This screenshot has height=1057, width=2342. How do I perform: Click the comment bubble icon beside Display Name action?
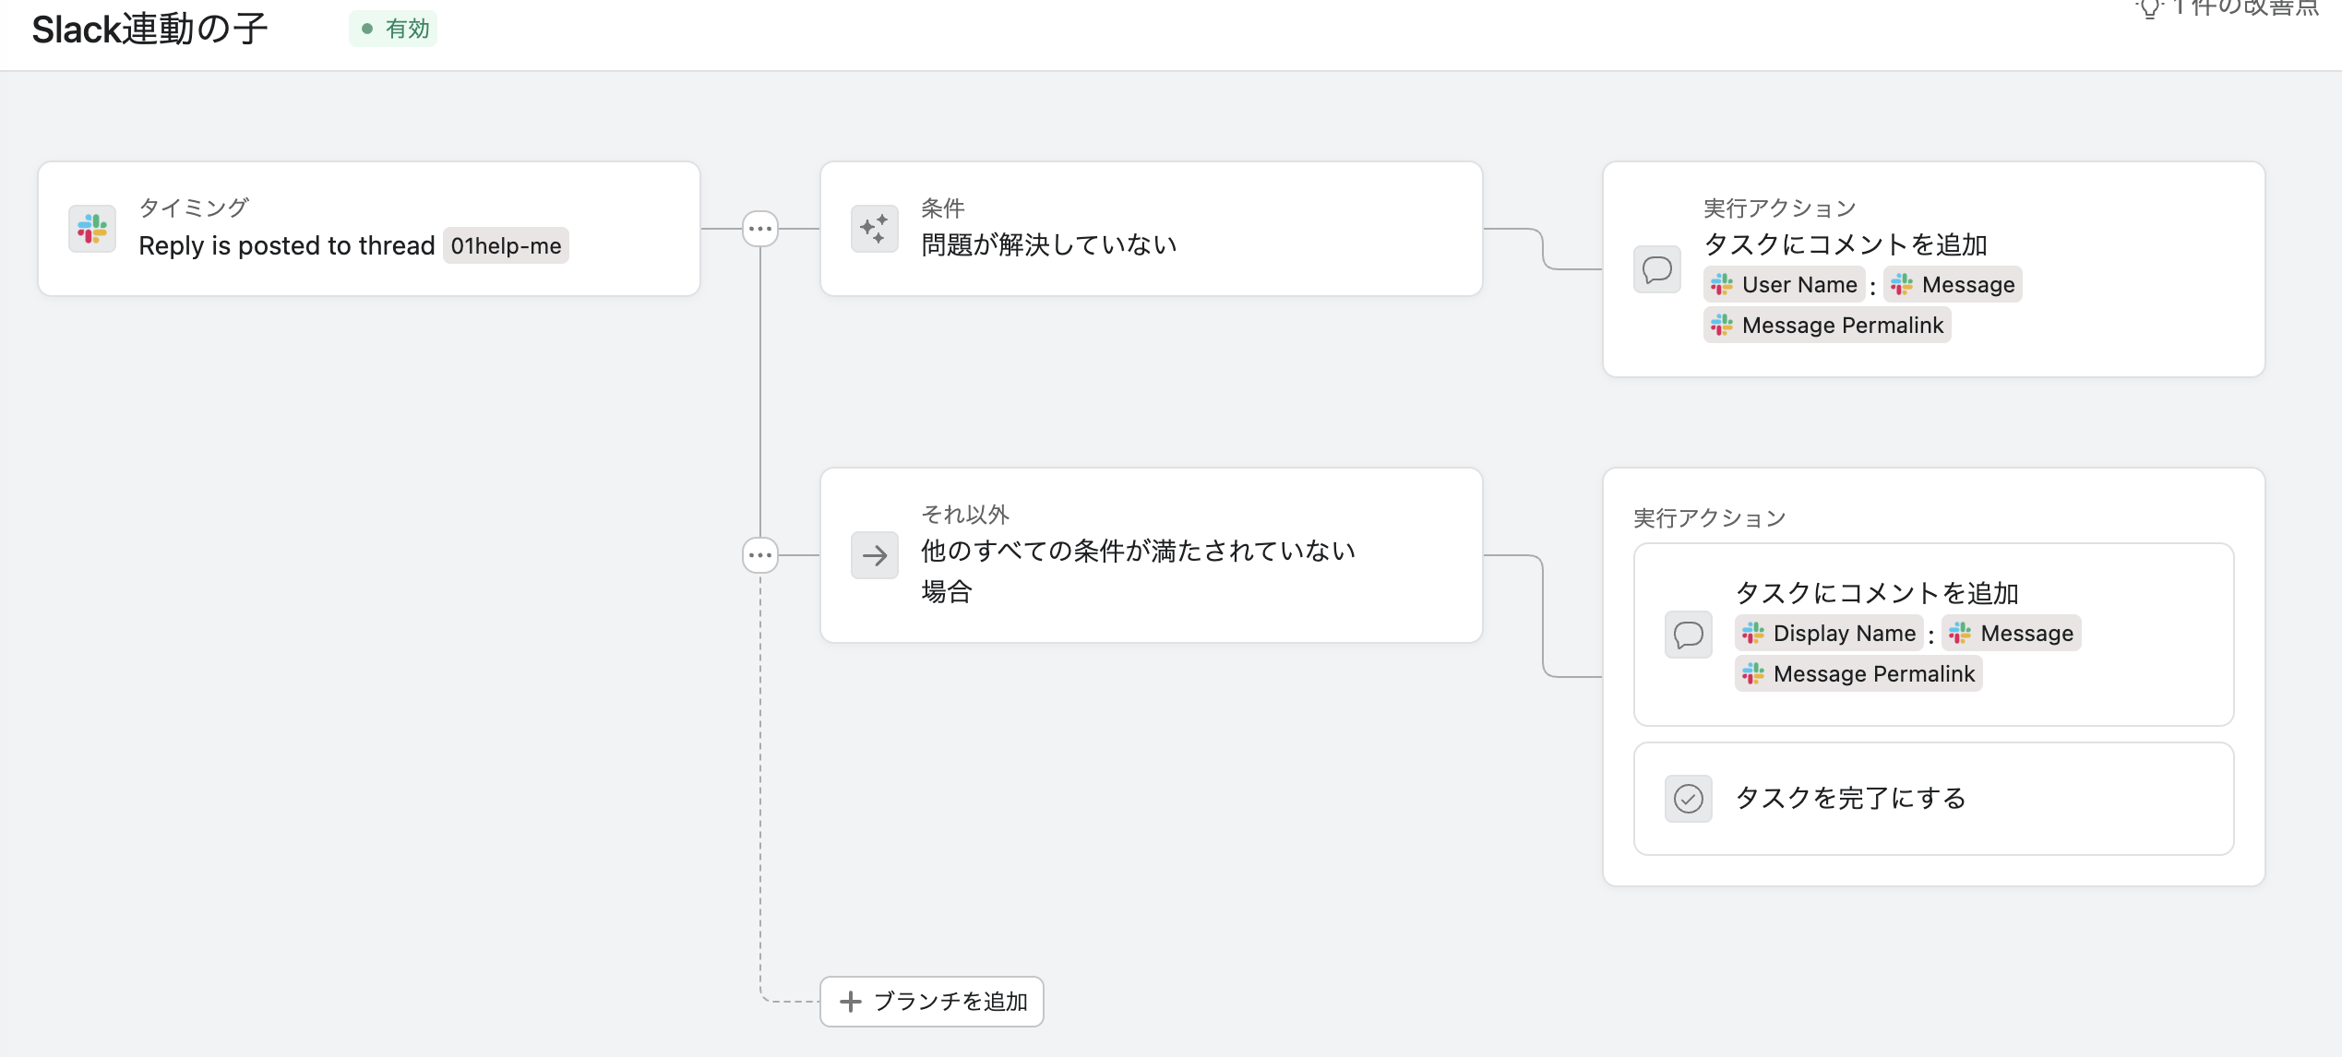tap(1688, 635)
